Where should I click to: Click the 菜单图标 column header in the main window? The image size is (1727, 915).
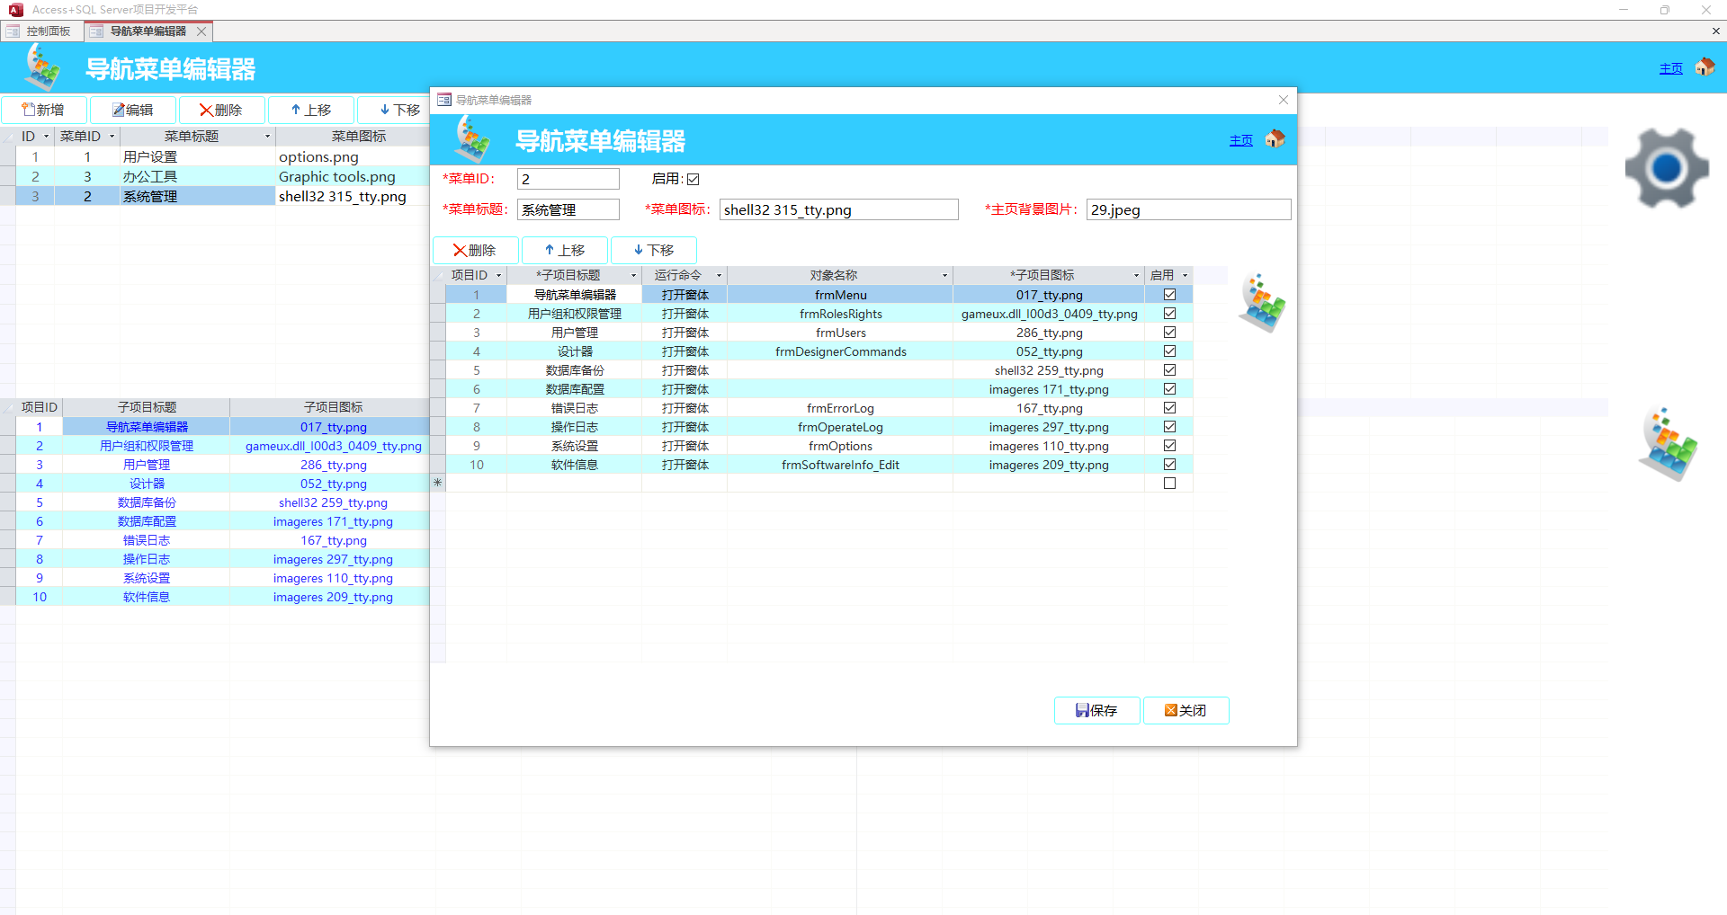(353, 137)
